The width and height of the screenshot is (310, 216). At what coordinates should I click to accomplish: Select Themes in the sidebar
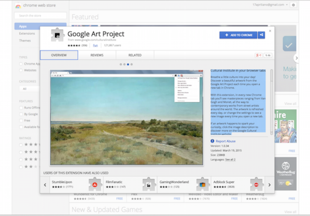click(x=25, y=41)
